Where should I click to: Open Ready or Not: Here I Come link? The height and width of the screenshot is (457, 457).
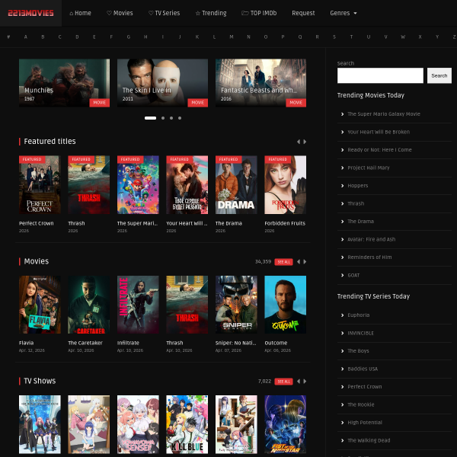379,150
